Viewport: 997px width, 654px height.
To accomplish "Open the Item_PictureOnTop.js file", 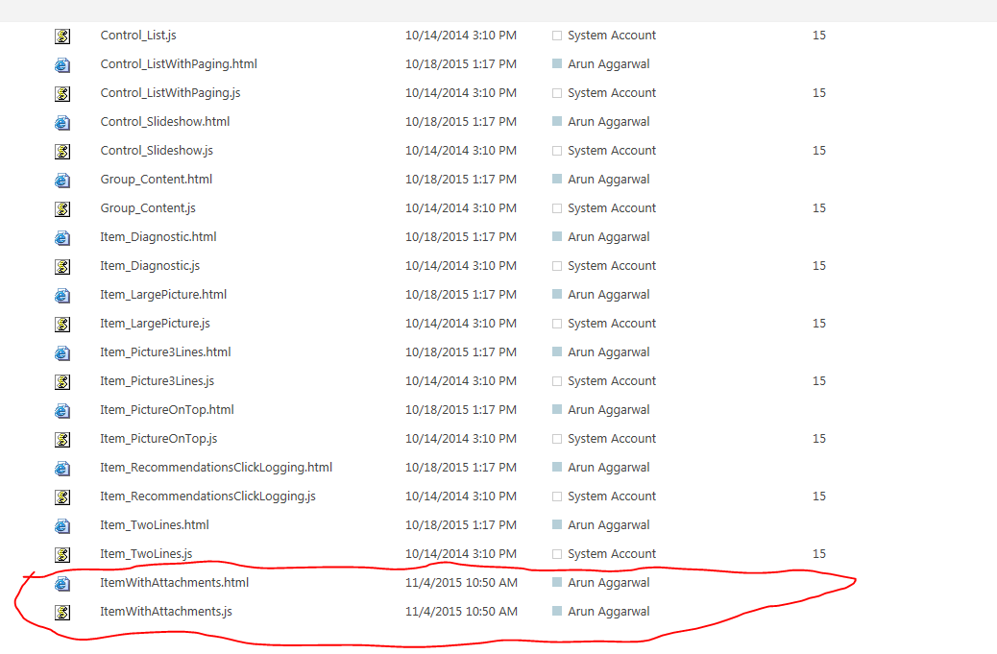I will (158, 439).
